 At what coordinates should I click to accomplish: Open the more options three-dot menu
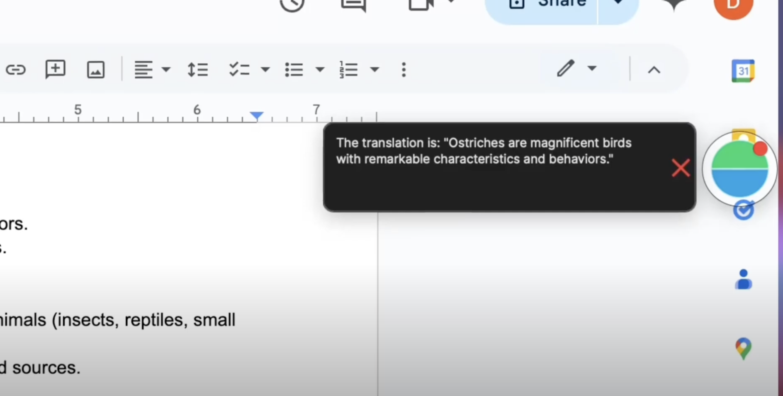pos(404,70)
